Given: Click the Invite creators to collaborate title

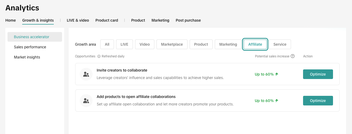Looking at the screenshot, I should click(122, 70).
